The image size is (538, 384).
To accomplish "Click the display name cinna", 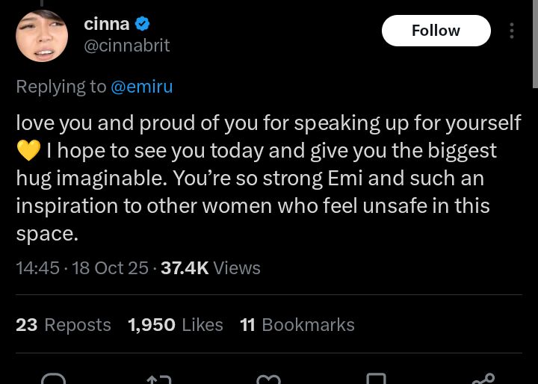I will 106,24.
